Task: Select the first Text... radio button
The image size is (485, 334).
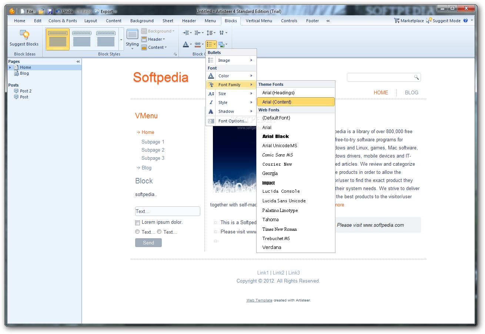Action: (x=137, y=232)
